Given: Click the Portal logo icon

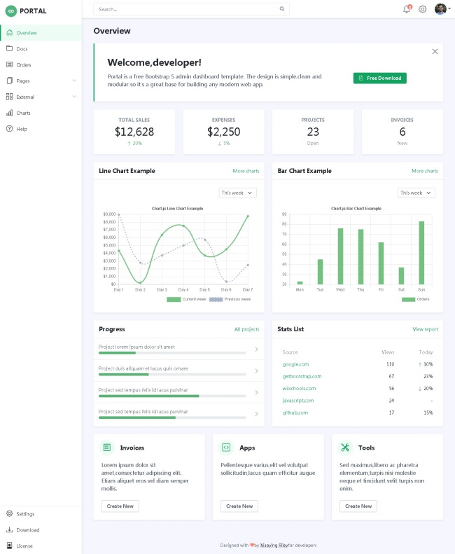Looking at the screenshot, I should (x=10, y=11).
